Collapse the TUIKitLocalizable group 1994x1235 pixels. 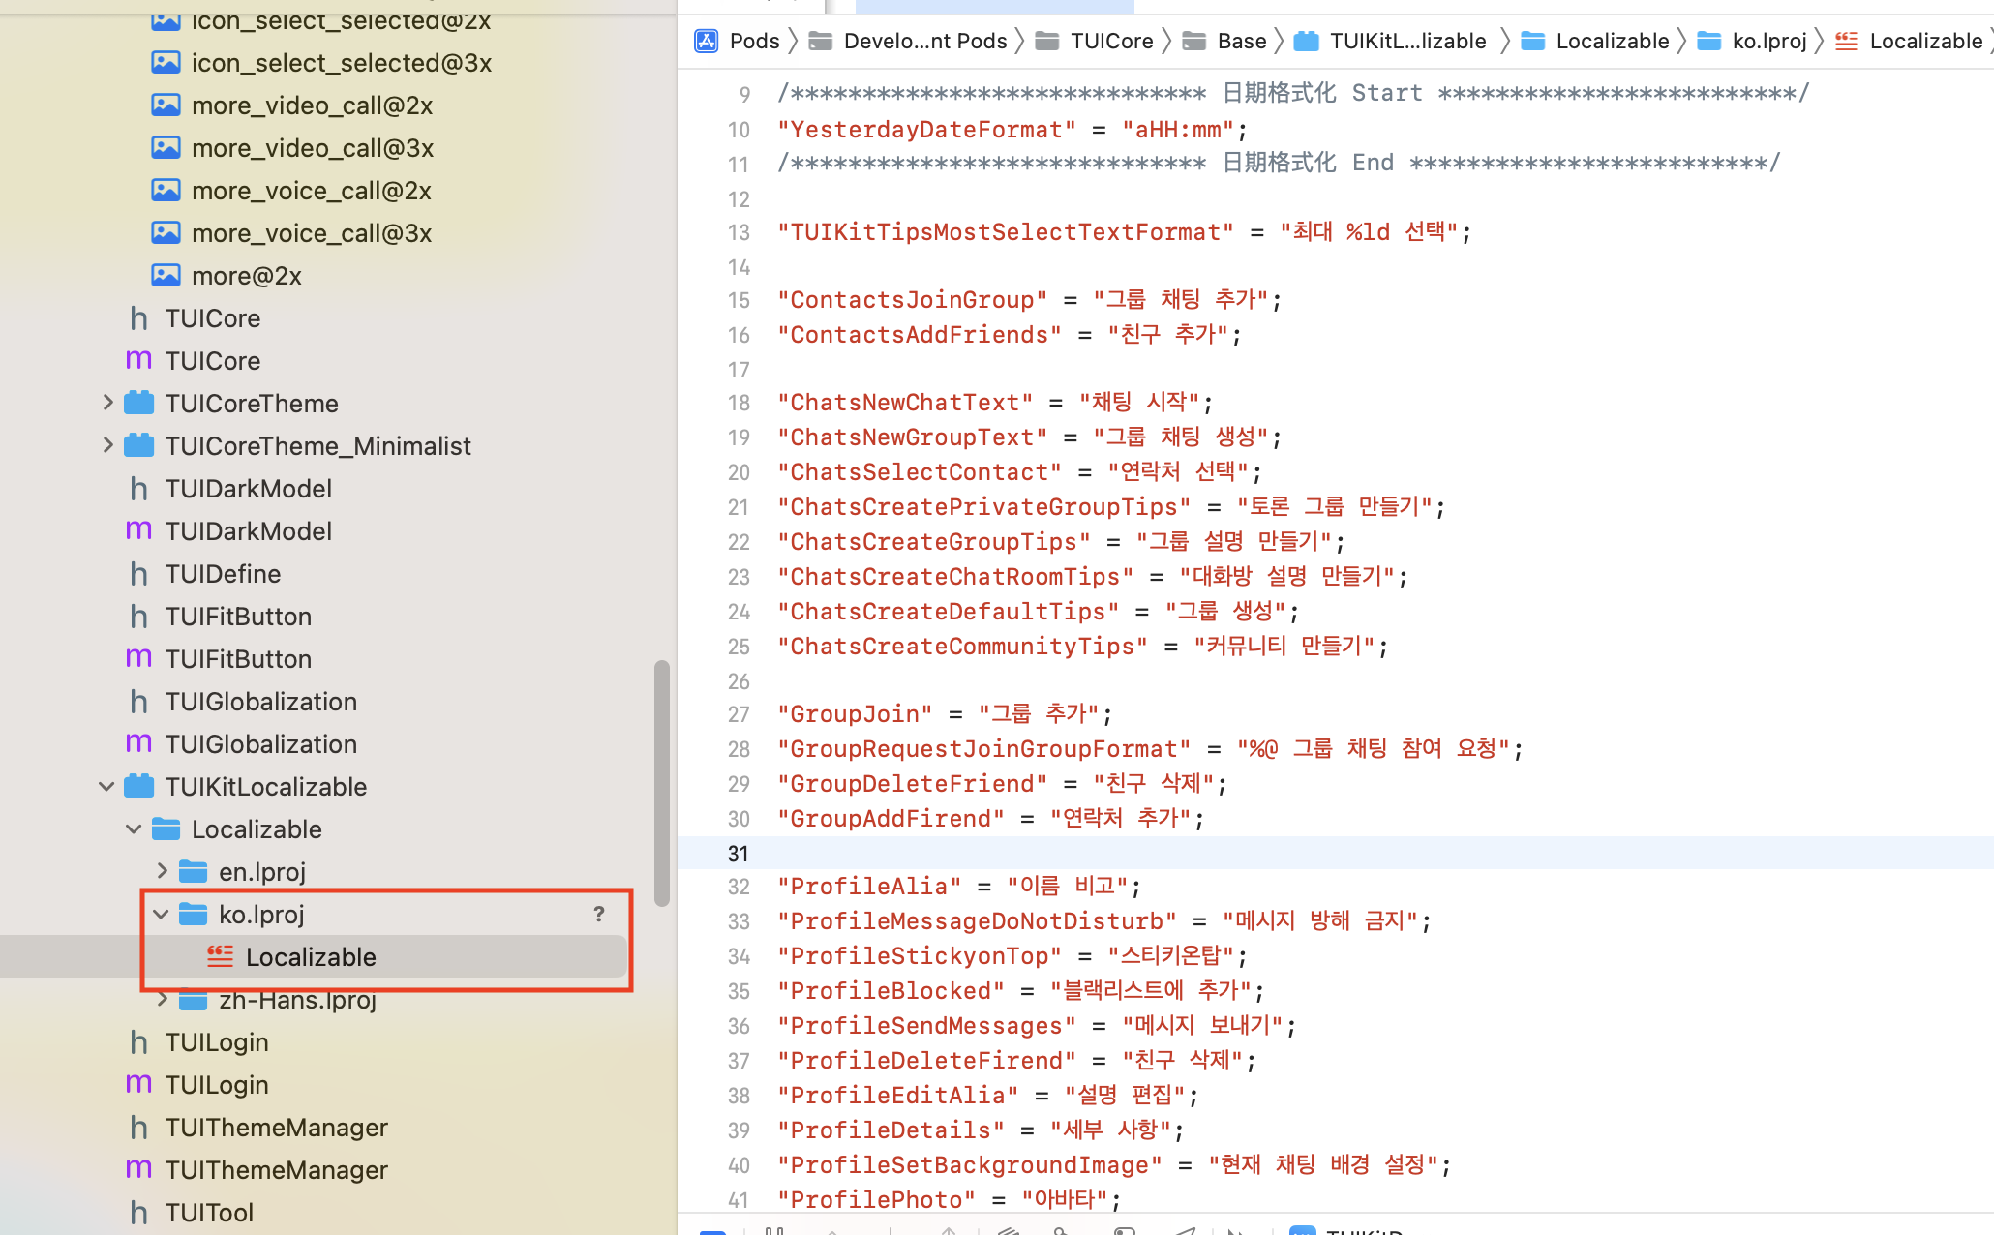click(x=107, y=786)
